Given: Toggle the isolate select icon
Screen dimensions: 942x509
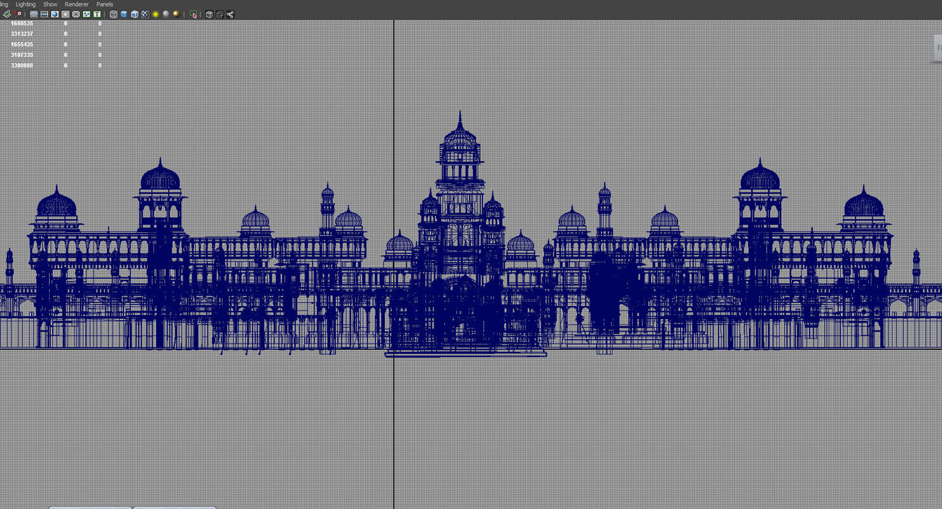Looking at the screenshot, I should click(193, 14).
